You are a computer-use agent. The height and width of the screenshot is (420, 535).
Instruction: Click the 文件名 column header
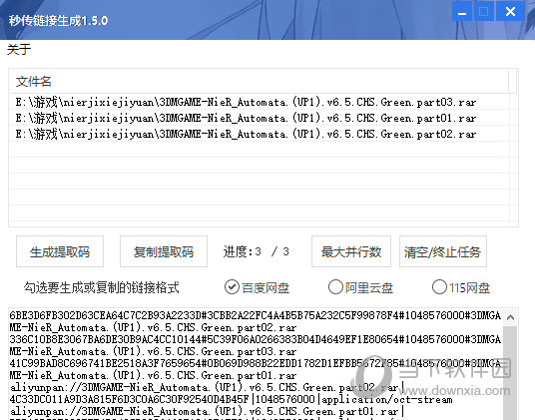coord(259,82)
